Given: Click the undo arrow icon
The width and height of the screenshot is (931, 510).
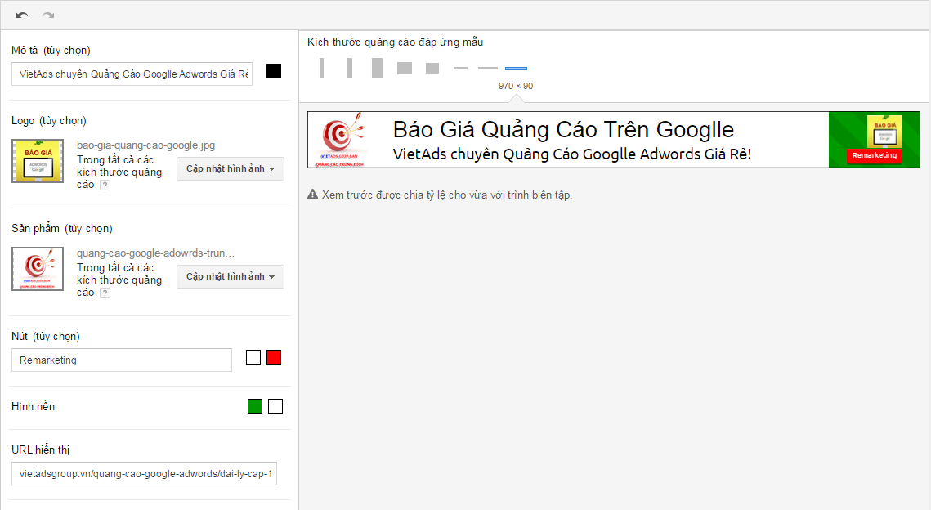Looking at the screenshot, I should click(22, 14).
